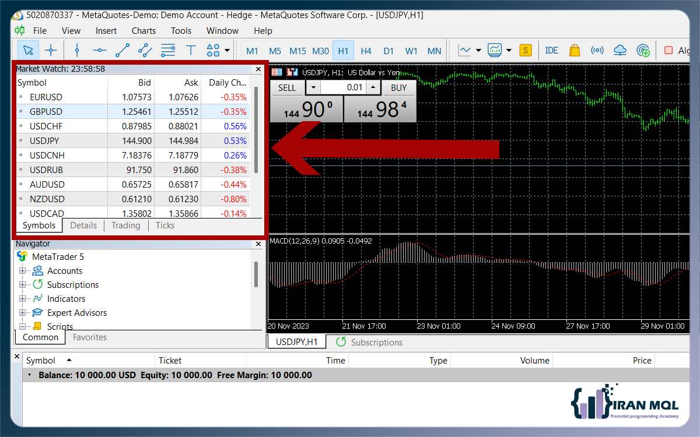Increase trade volume with up arrow
700x437 pixels.
coord(373,87)
